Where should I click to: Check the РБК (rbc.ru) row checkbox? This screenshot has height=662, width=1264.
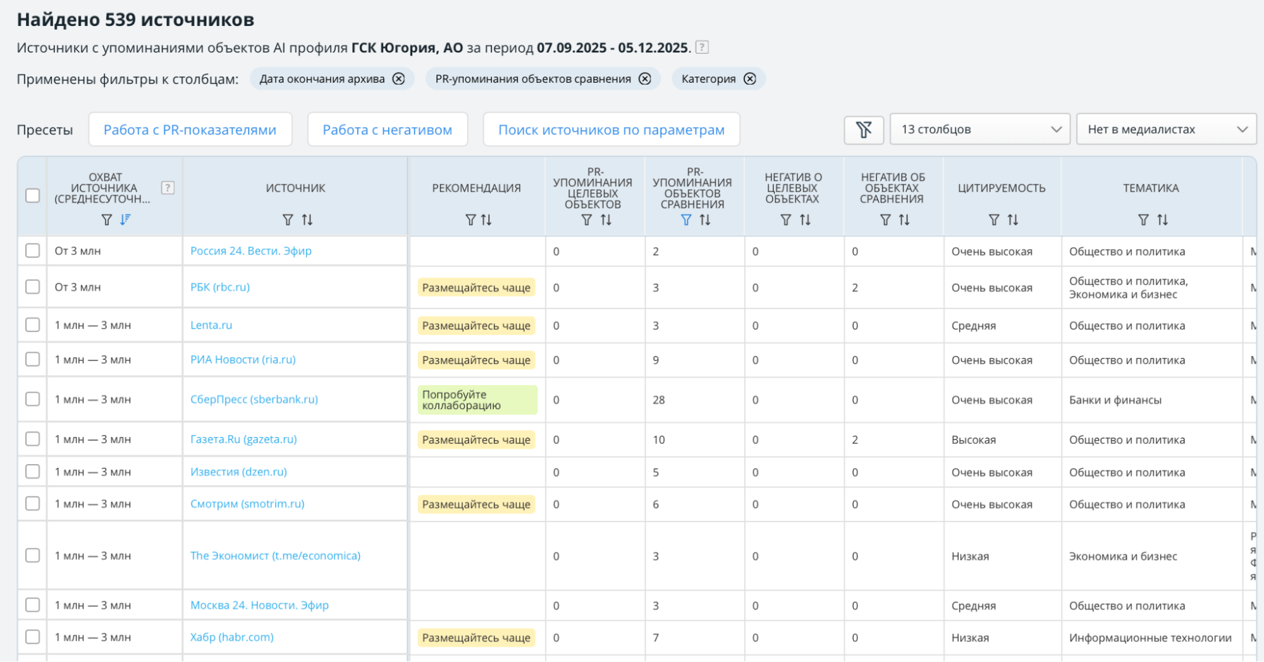(32, 287)
